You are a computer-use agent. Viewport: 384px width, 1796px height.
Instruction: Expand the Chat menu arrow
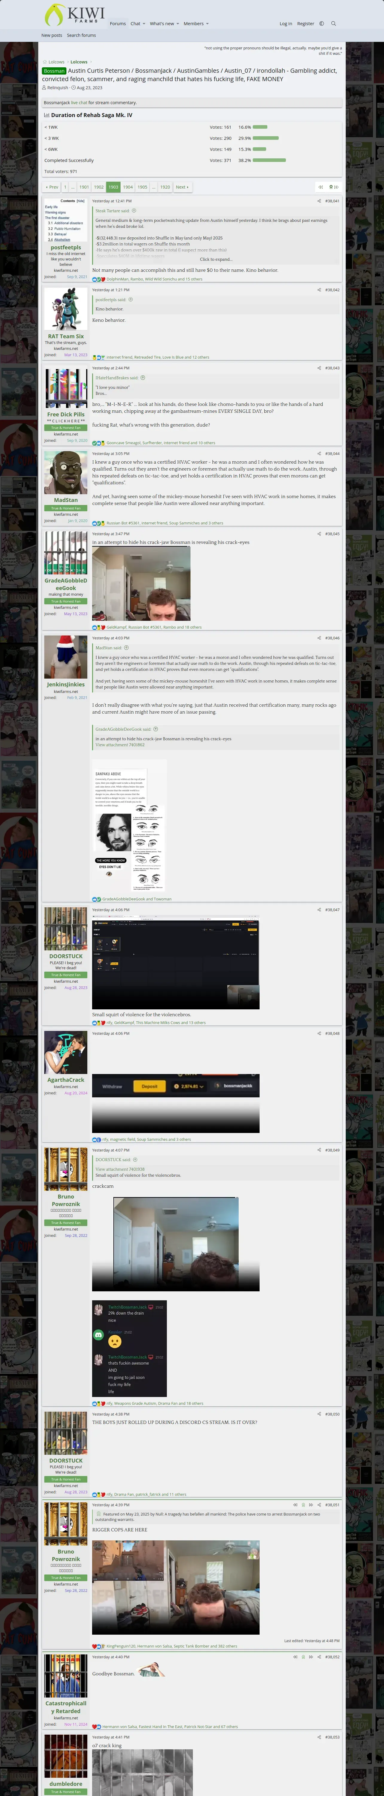144,24
